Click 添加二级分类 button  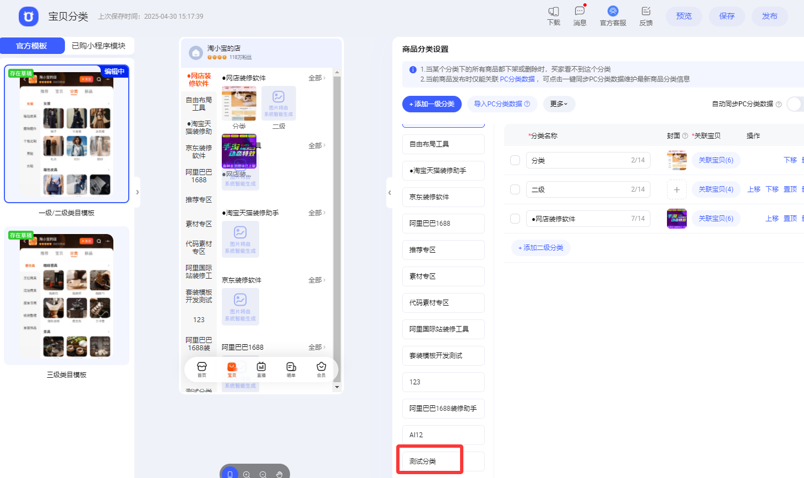tap(541, 248)
